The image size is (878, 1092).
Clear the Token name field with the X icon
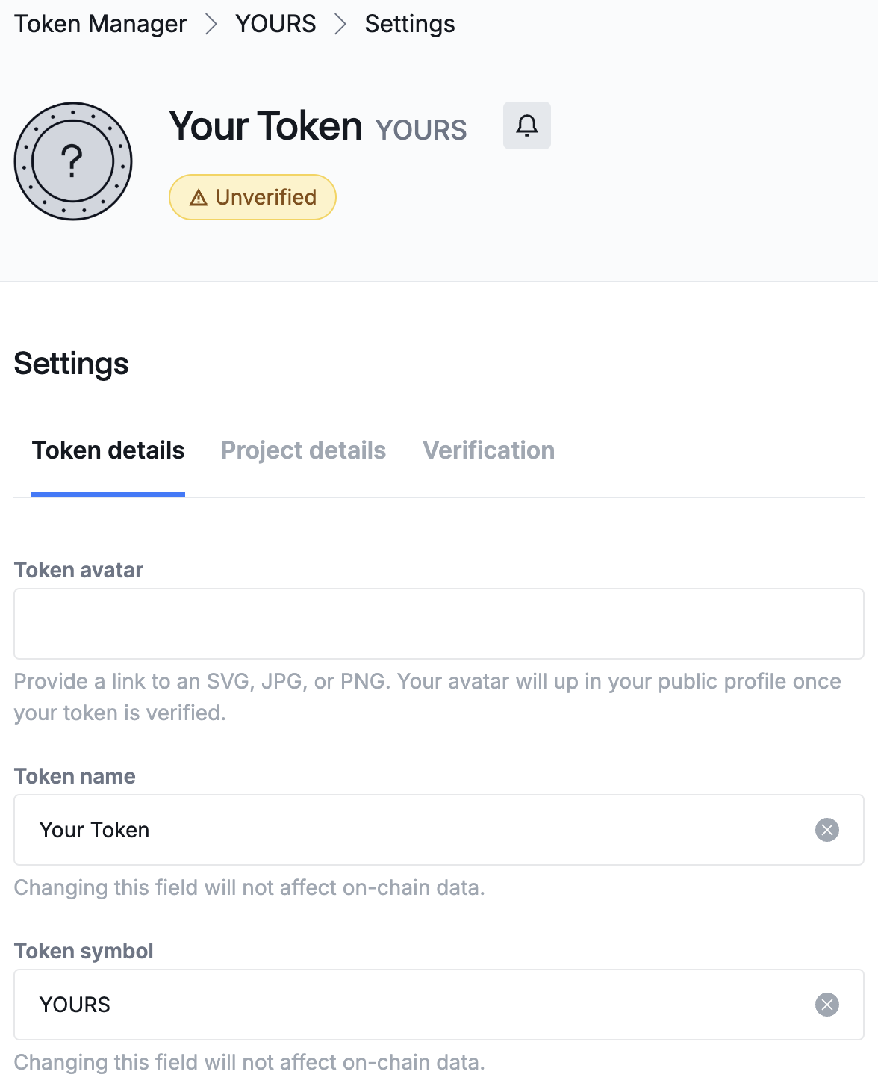[x=826, y=830]
